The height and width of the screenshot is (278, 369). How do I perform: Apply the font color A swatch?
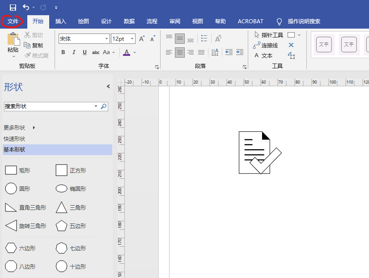tap(127, 52)
